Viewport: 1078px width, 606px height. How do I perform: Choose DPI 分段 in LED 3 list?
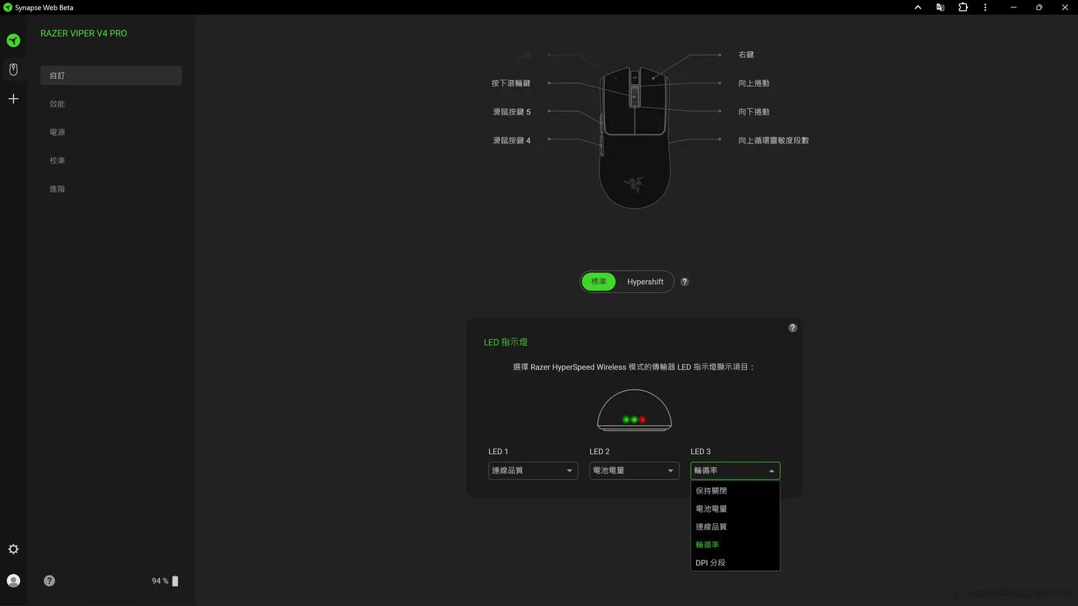(x=735, y=563)
